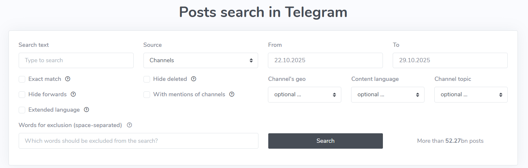Viewport: 528px width, 168px height.
Task: Click the From date field
Action: click(x=325, y=60)
